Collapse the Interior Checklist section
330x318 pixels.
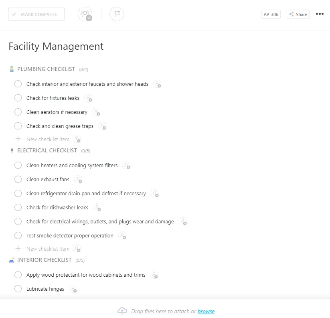[x=44, y=260]
